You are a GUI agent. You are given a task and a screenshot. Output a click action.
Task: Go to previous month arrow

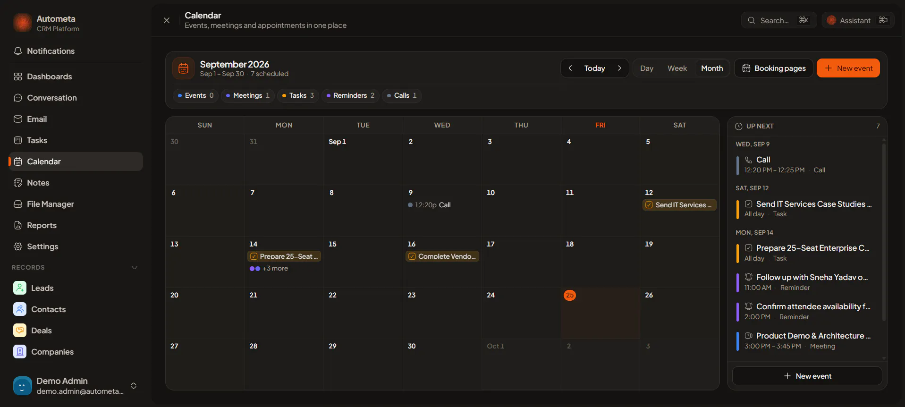(x=570, y=68)
